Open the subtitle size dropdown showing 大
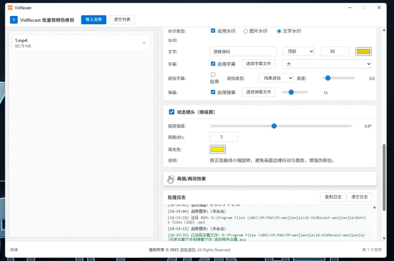Image resolution: width=394 pixels, height=261 pixels. click(327, 64)
